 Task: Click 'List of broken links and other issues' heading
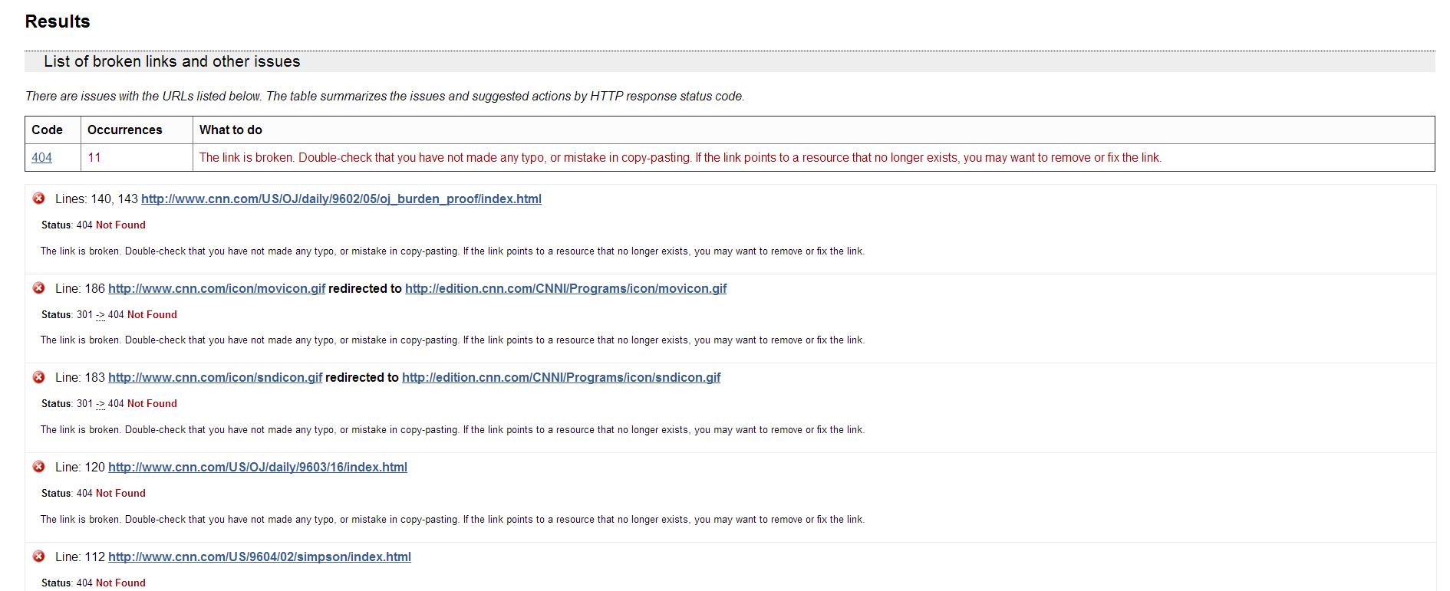(x=172, y=61)
